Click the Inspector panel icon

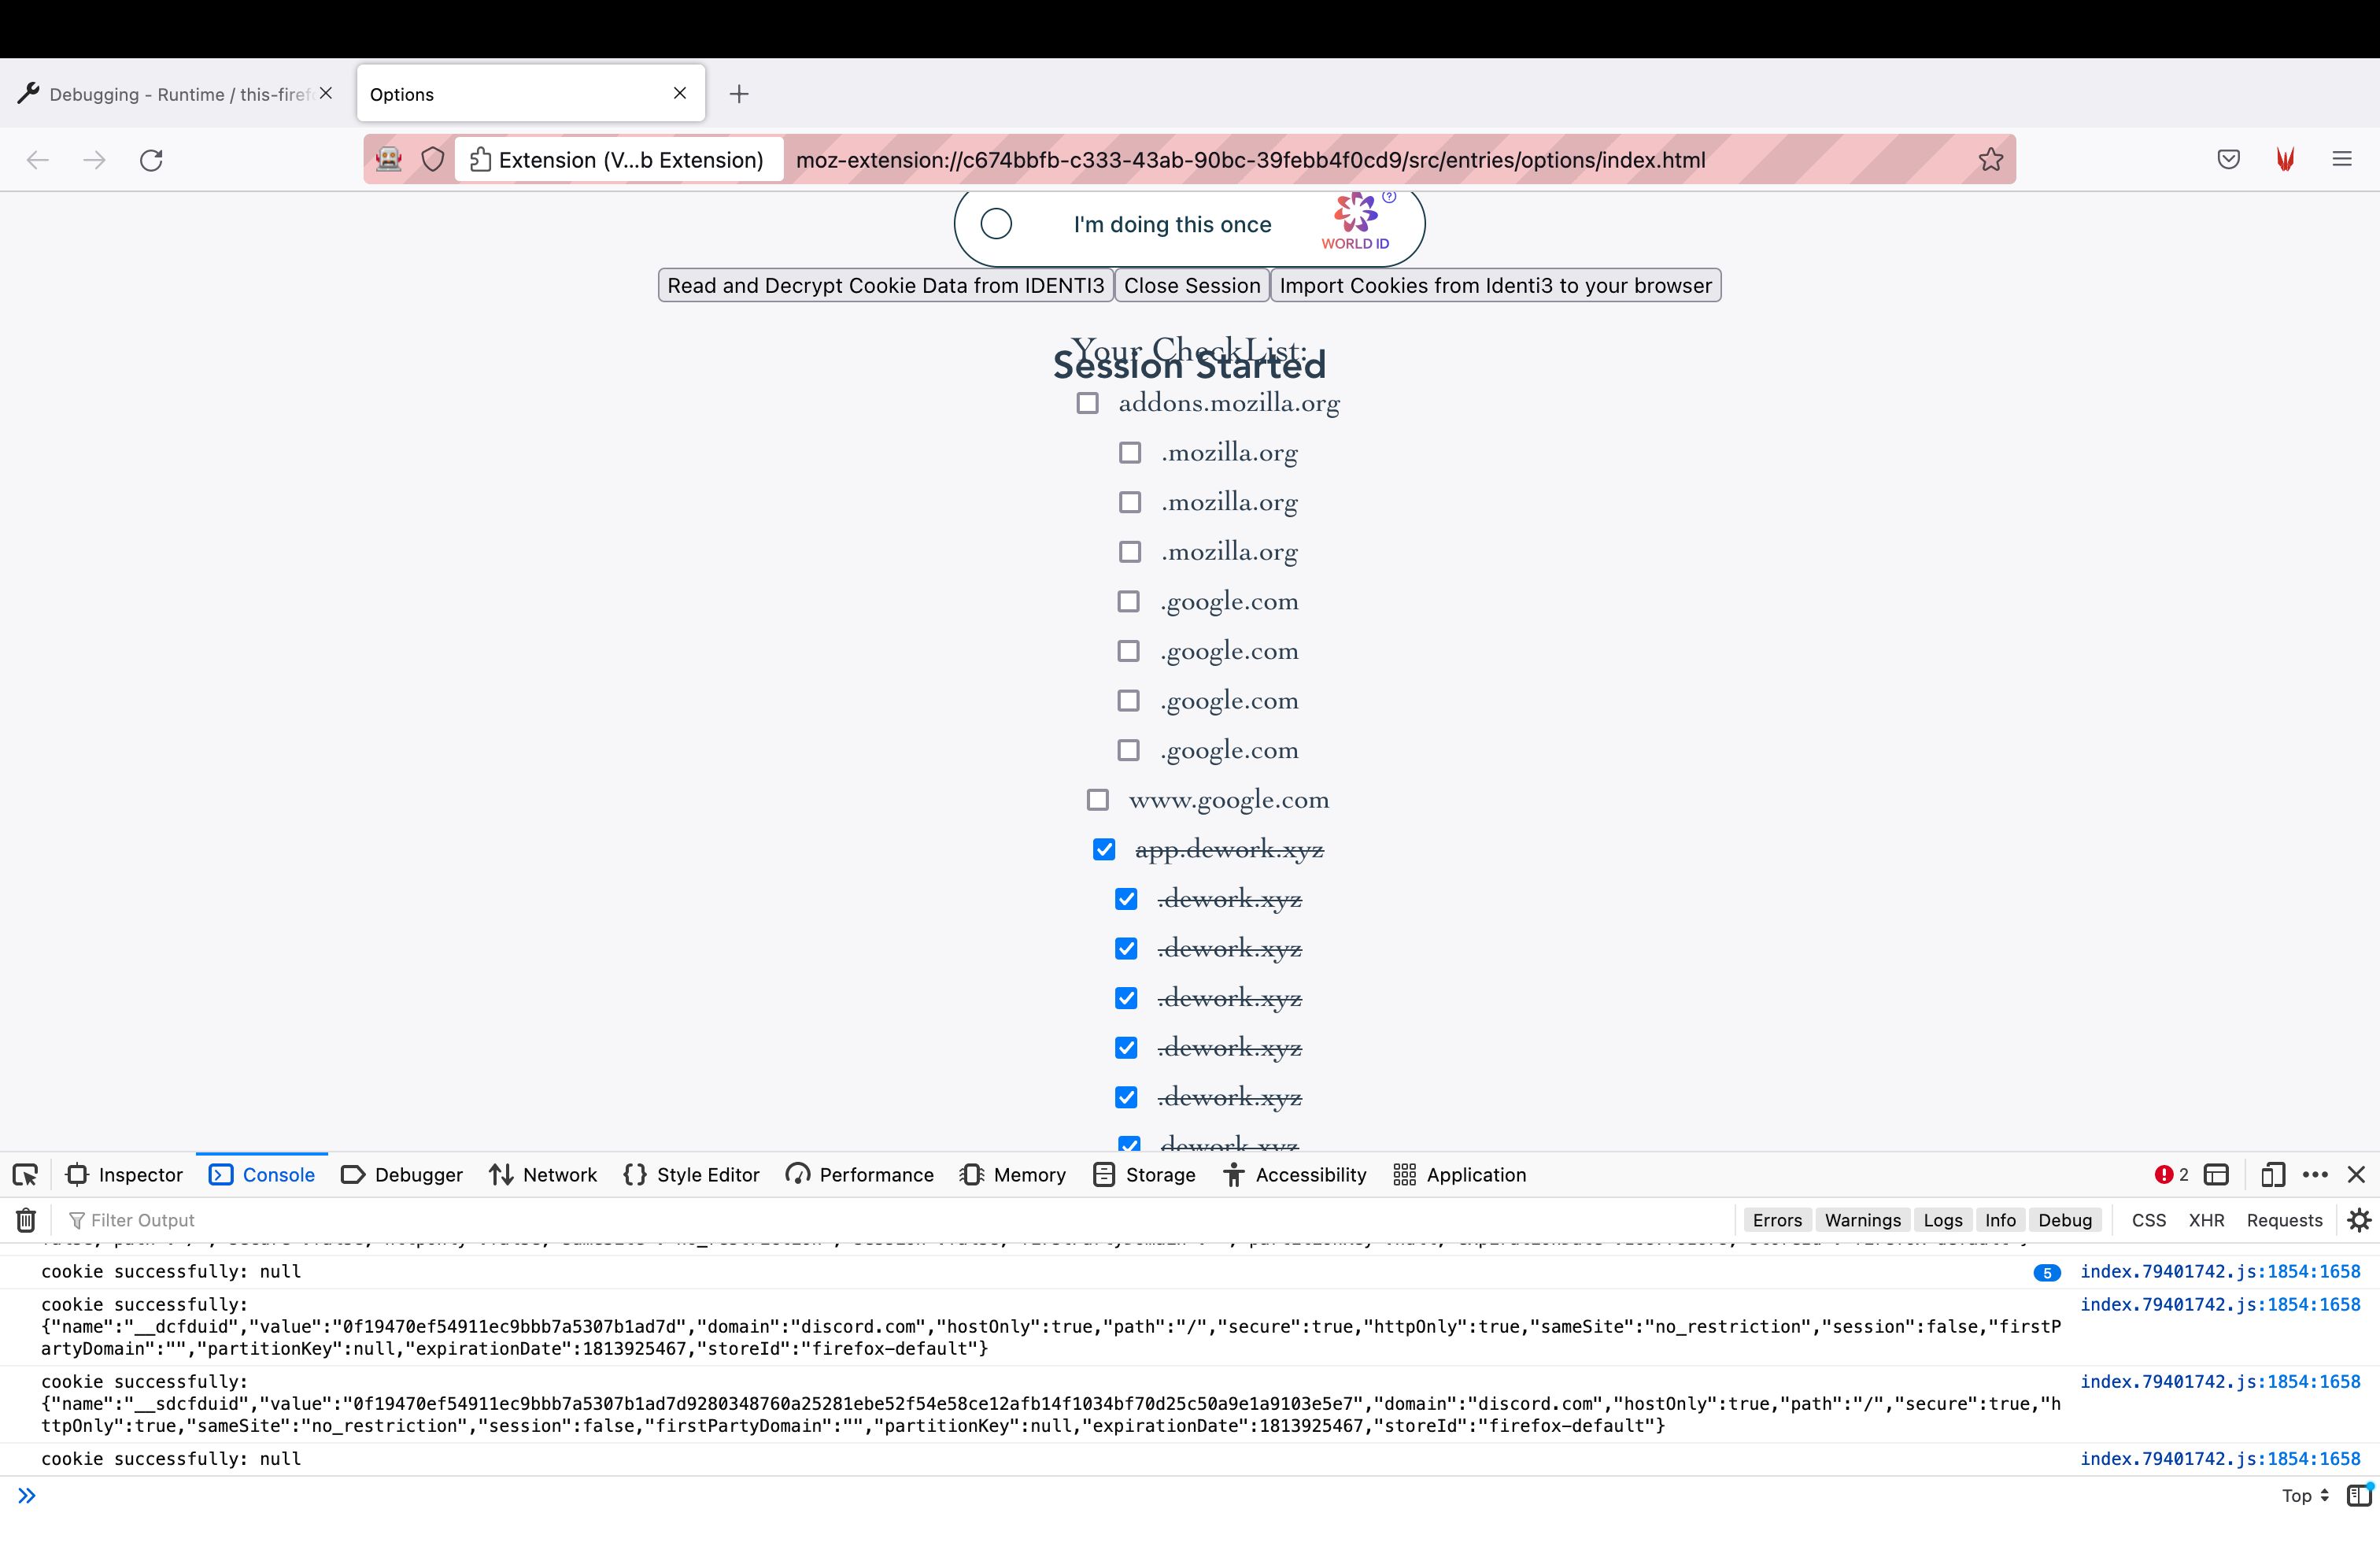click(x=82, y=1174)
